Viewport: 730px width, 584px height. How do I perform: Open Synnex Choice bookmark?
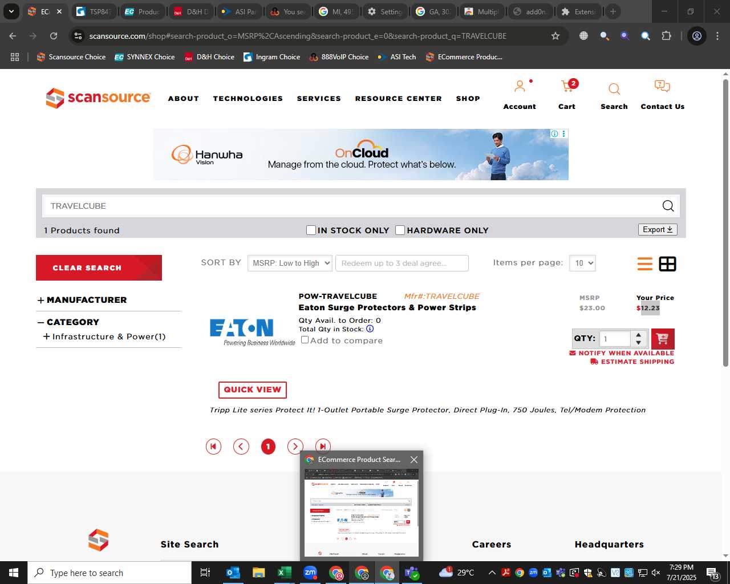point(145,57)
